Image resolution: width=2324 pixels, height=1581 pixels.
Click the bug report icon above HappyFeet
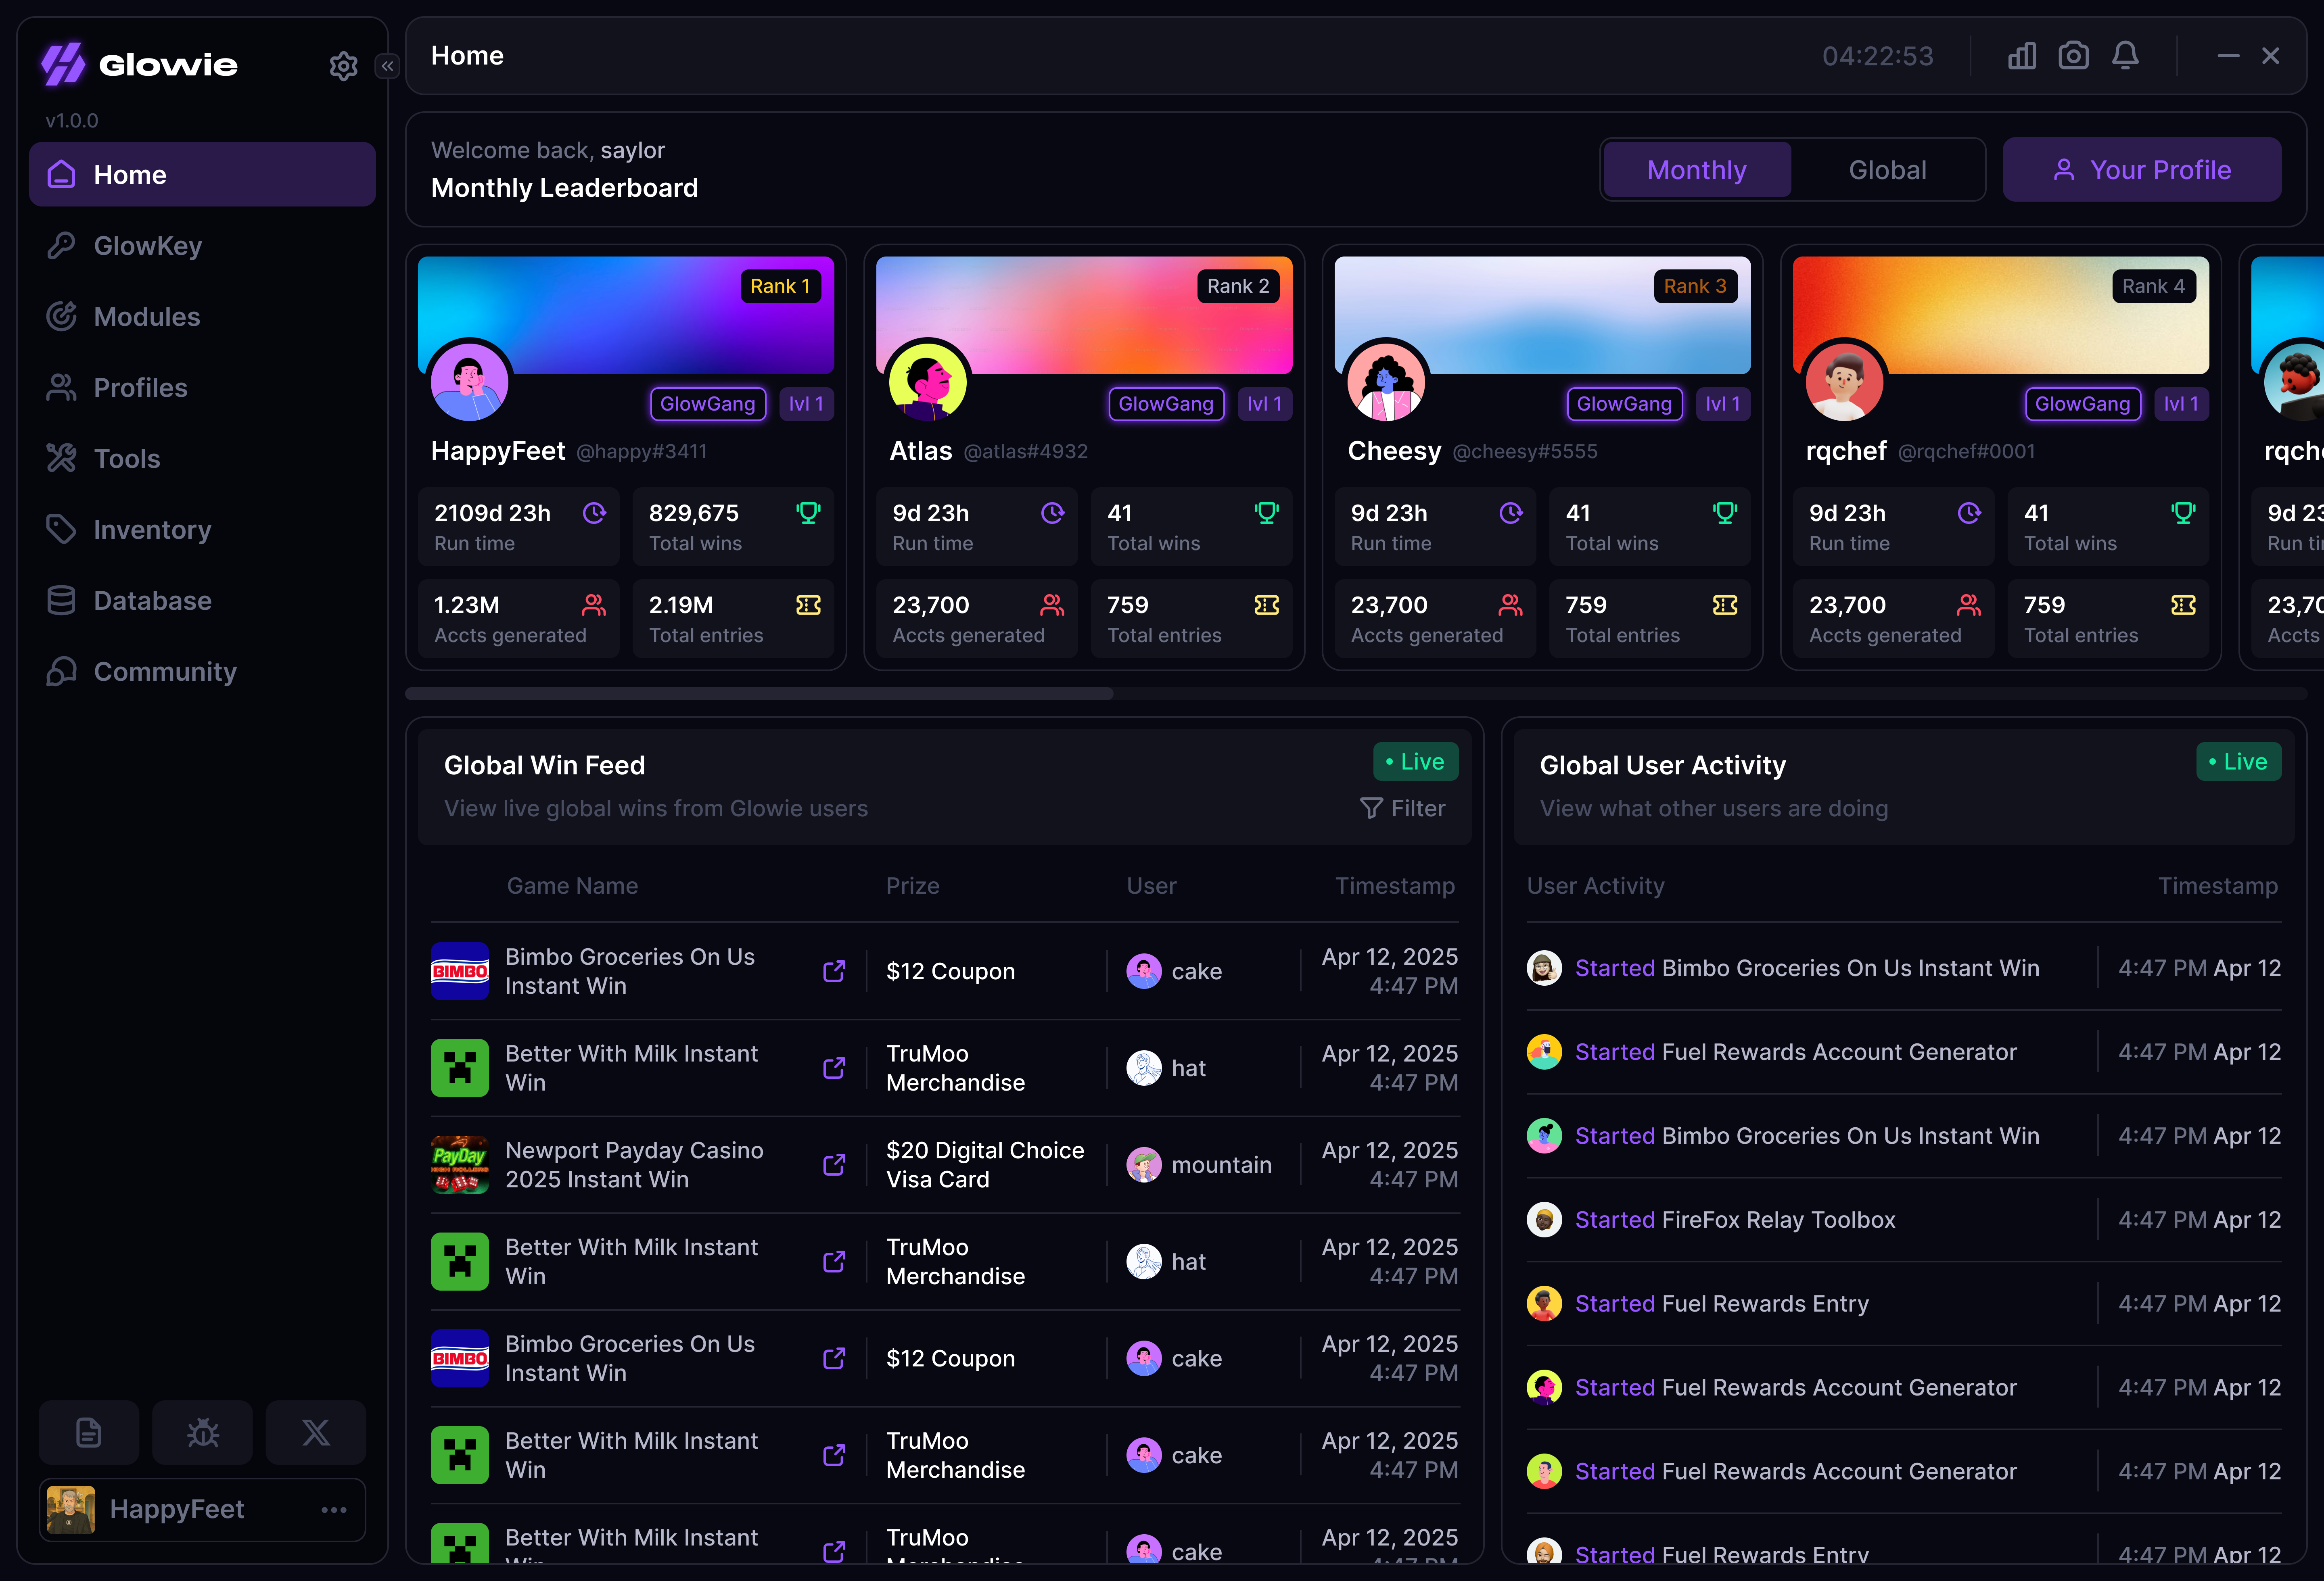click(x=202, y=1432)
